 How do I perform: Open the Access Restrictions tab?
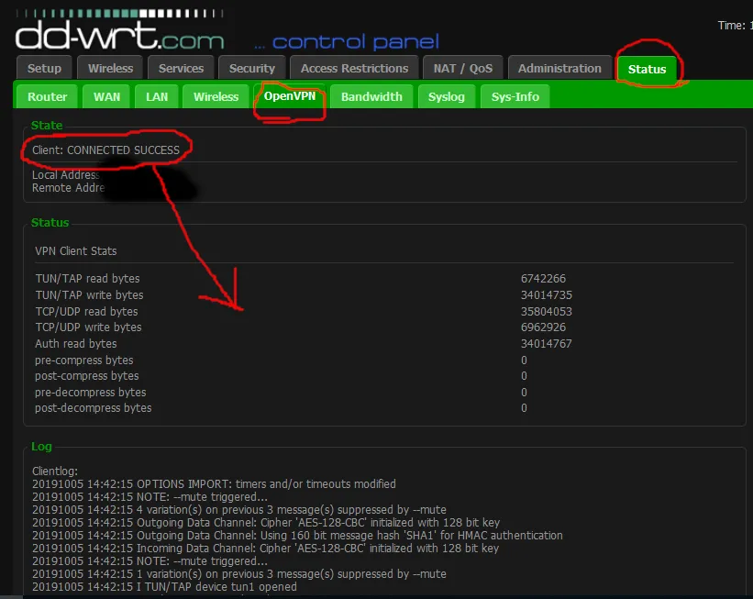[354, 68]
